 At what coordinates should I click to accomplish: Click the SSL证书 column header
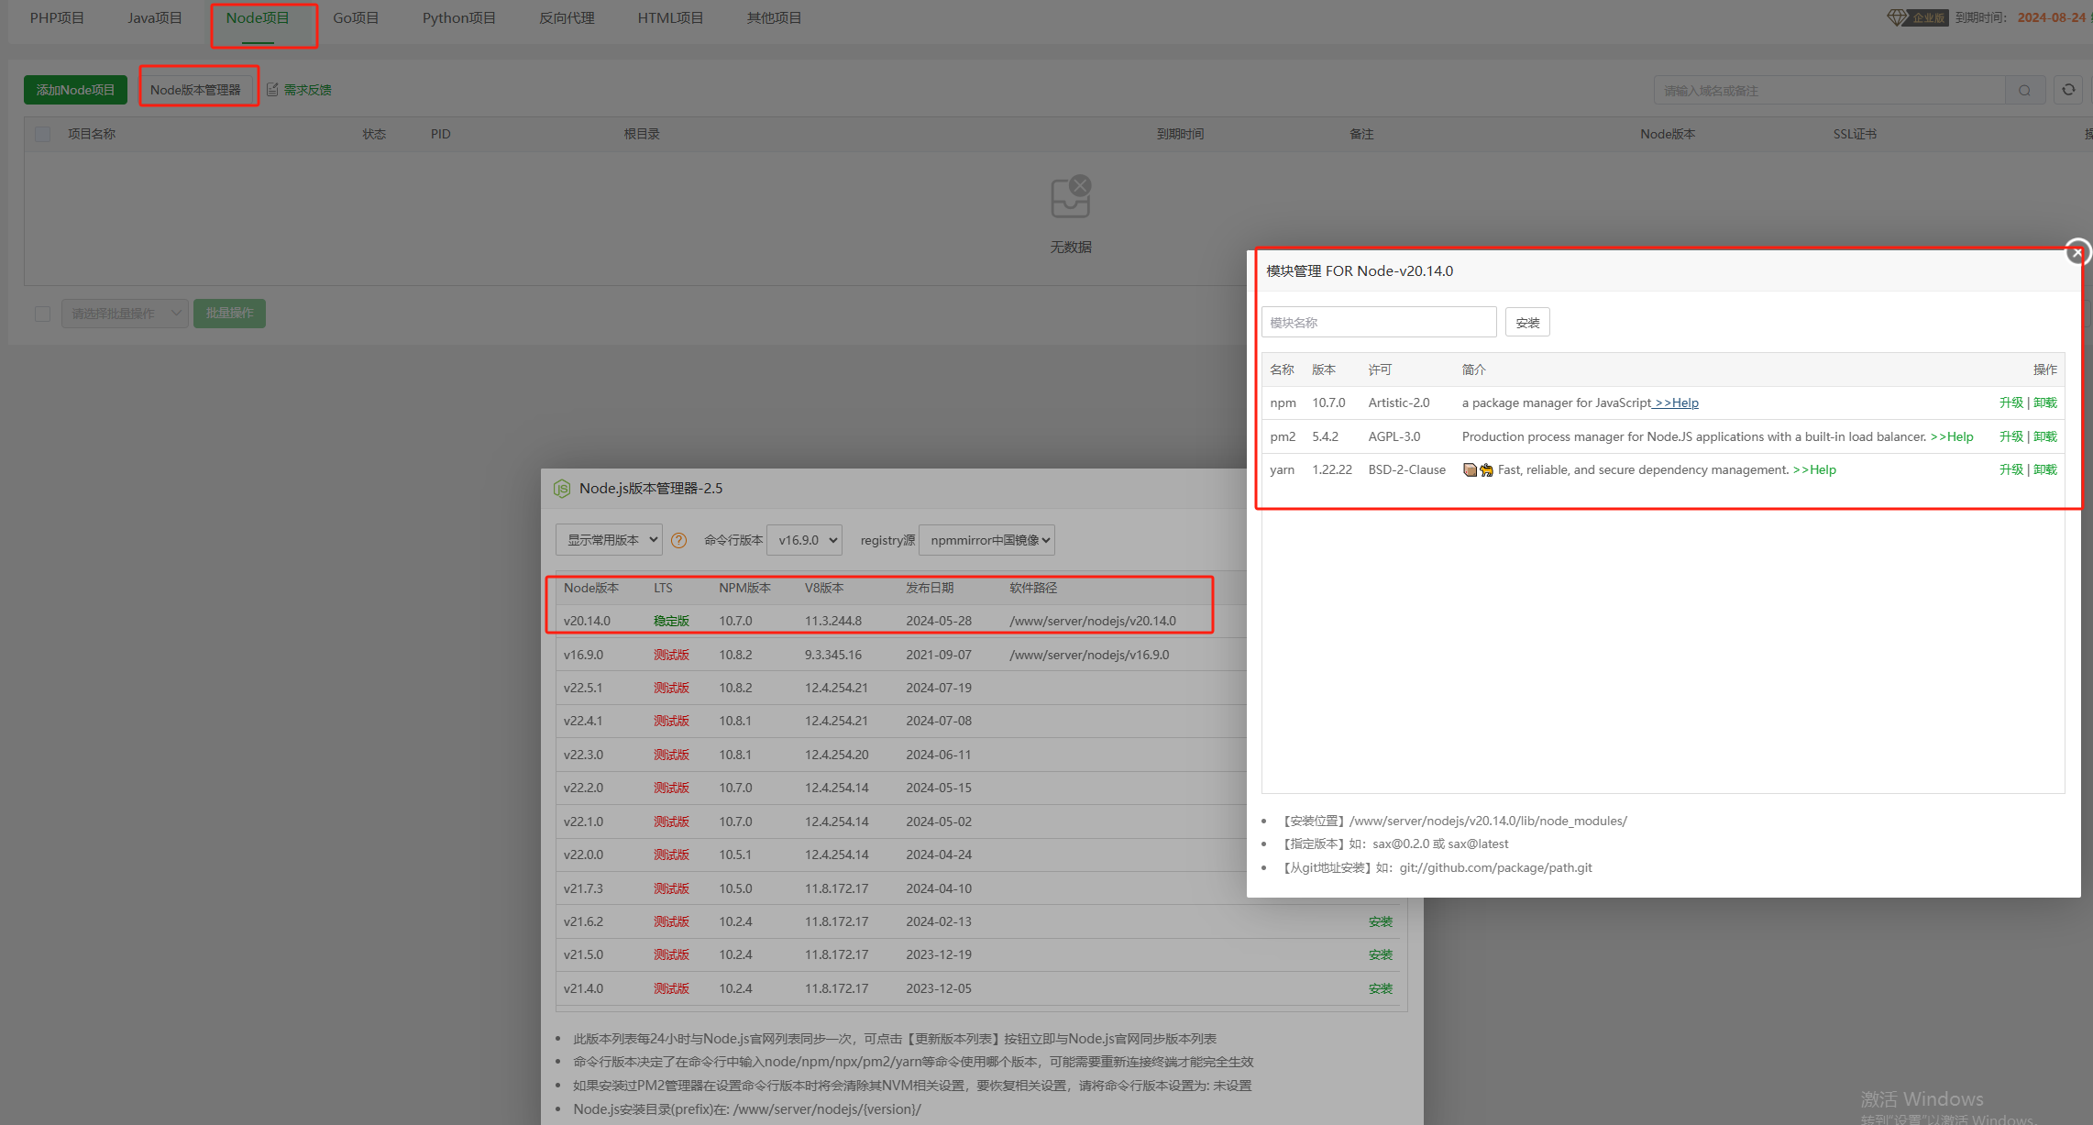pyautogui.click(x=1855, y=134)
